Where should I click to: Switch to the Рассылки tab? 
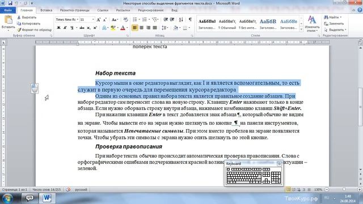123,10
